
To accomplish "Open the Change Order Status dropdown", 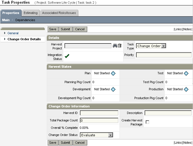I will click(x=111, y=135).
